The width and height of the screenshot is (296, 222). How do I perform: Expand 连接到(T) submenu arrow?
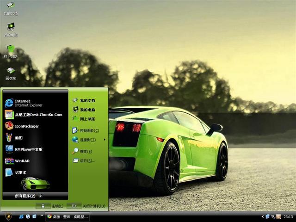point(105,140)
